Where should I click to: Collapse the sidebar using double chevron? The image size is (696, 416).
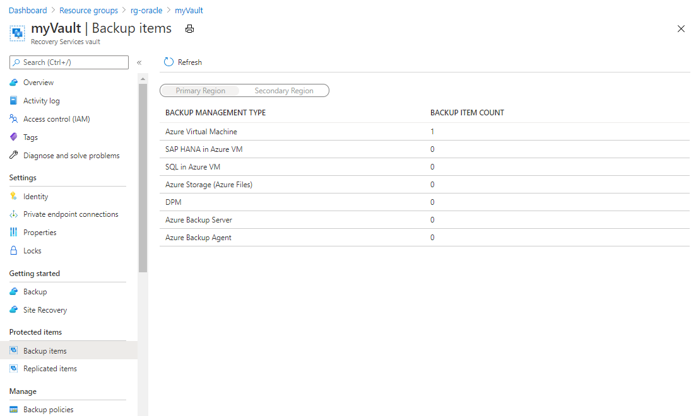pyautogui.click(x=139, y=62)
